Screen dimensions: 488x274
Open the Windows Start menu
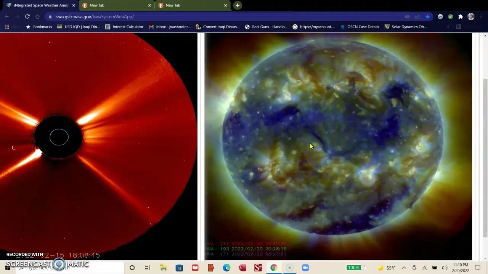pyautogui.click(x=7, y=268)
